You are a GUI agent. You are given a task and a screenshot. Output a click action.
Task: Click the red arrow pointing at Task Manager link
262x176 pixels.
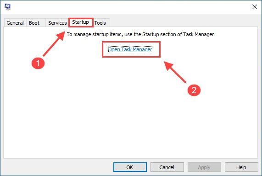175,72
